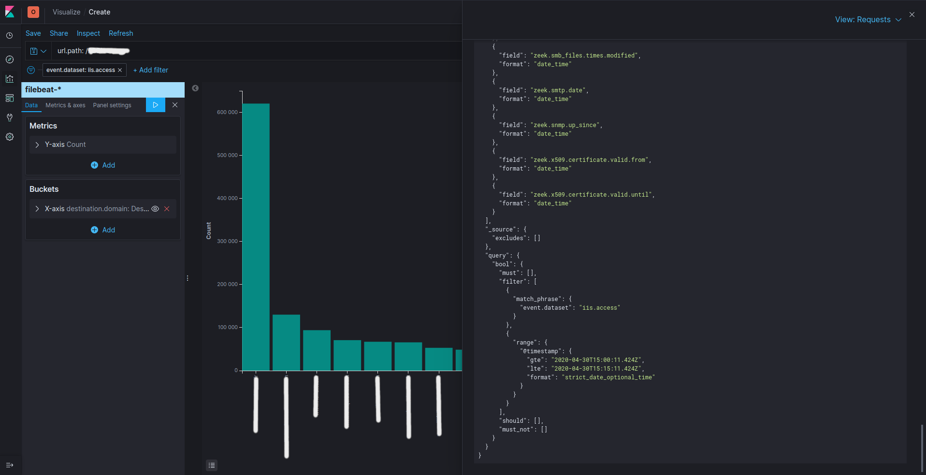Add a new metric

click(x=103, y=165)
